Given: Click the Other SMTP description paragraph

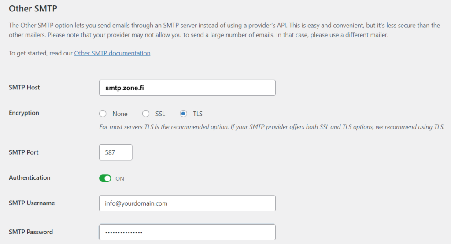Looking at the screenshot, I should (x=224, y=30).
